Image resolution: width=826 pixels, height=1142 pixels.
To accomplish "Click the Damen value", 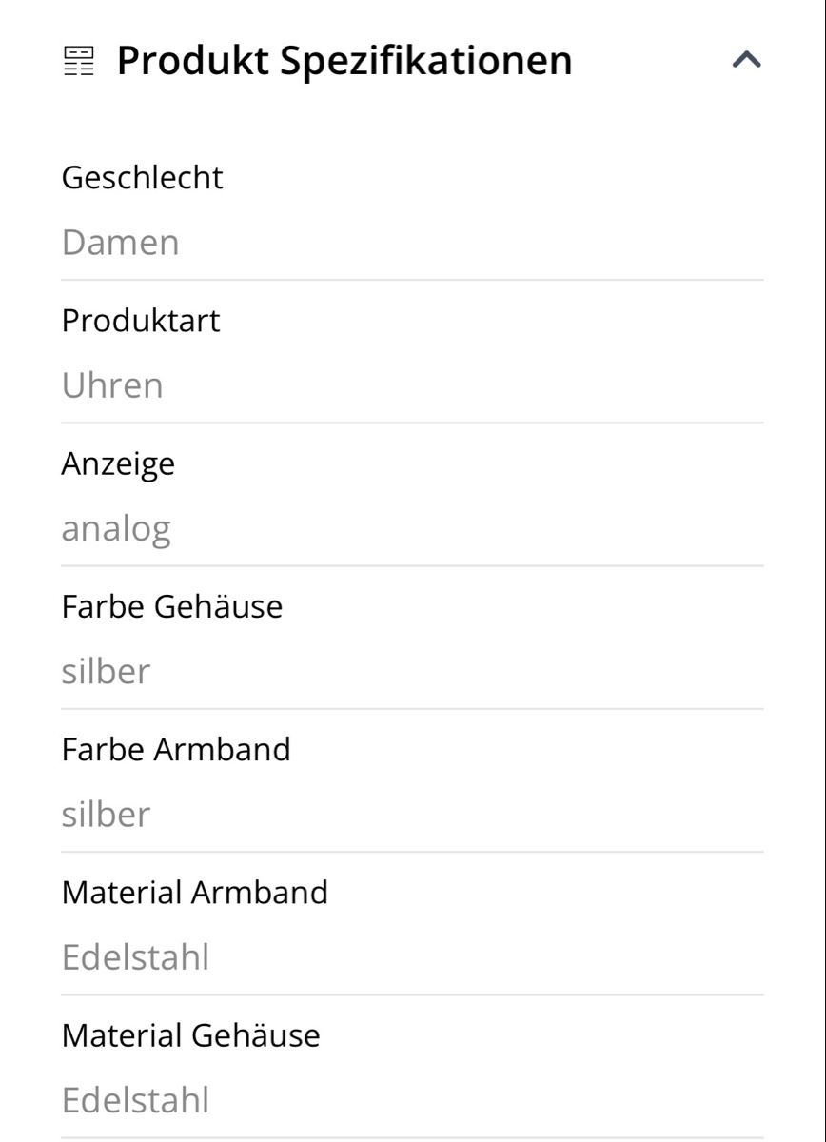I will (x=120, y=243).
